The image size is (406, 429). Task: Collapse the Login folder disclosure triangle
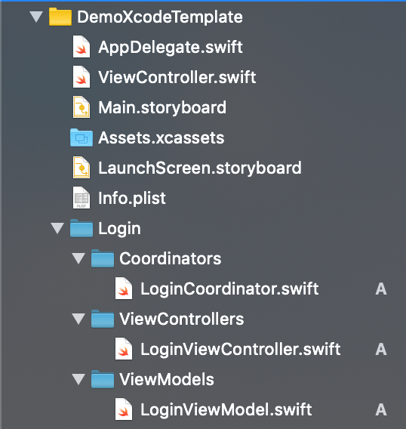pos(57,228)
